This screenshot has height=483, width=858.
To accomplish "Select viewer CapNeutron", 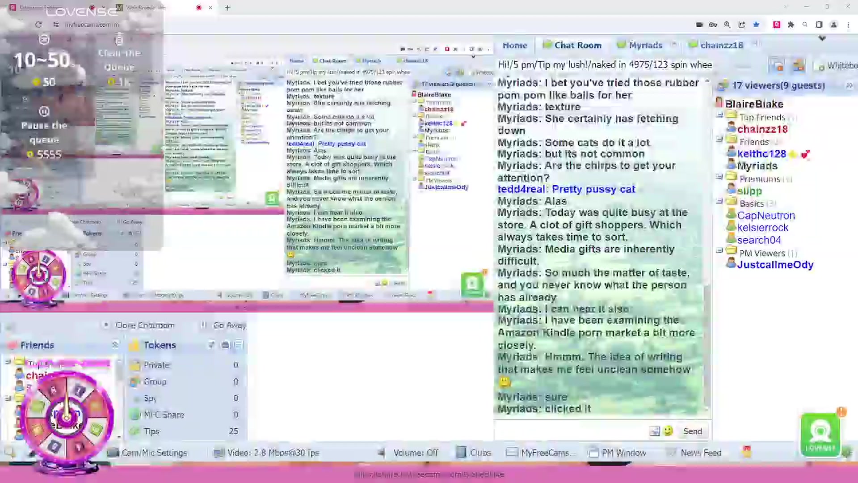I will pyautogui.click(x=765, y=216).
